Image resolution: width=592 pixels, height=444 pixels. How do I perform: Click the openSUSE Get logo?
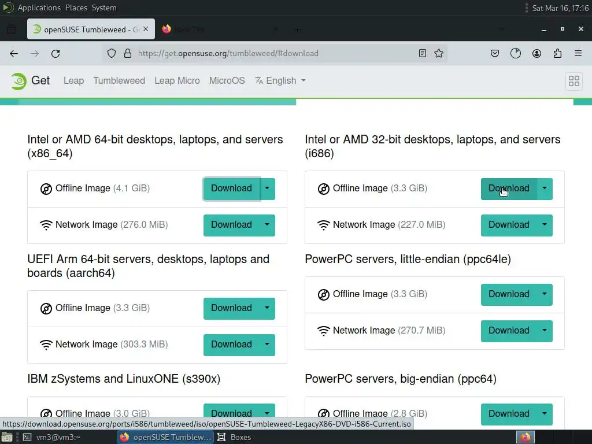[18, 81]
